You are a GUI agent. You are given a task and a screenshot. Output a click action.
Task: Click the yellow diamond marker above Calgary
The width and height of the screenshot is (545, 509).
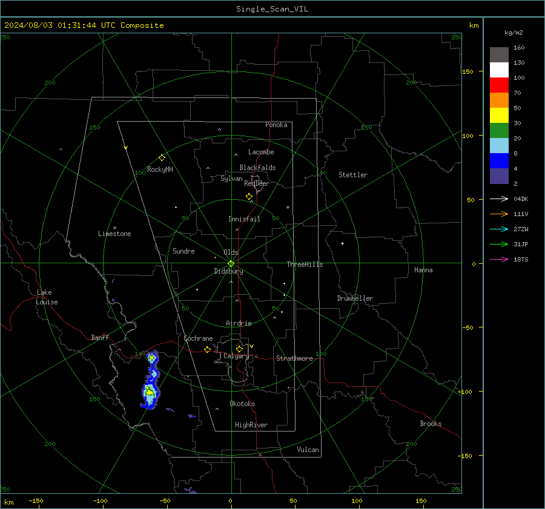[x=239, y=349]
